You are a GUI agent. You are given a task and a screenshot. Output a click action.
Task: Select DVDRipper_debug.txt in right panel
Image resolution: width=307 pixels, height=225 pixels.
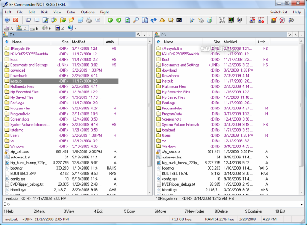pyautogui.click(x=213, y=184)
